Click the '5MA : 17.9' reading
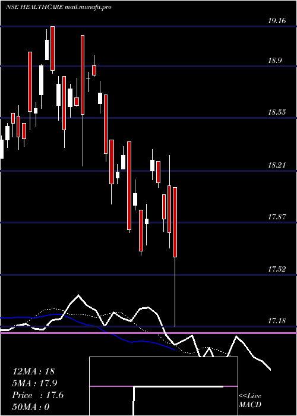The height and width of the screenshot is (416, 297). pyautogui.click(x=34, y=383)
